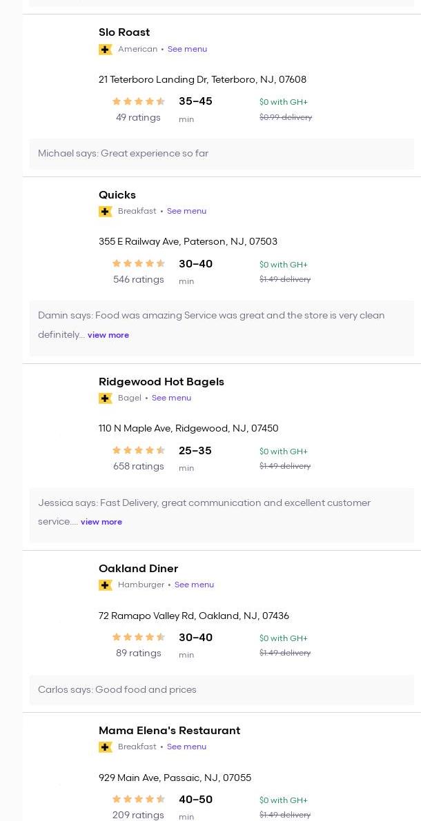Click the 658 ratings count text
421x821 pixels.
(138, 467)
